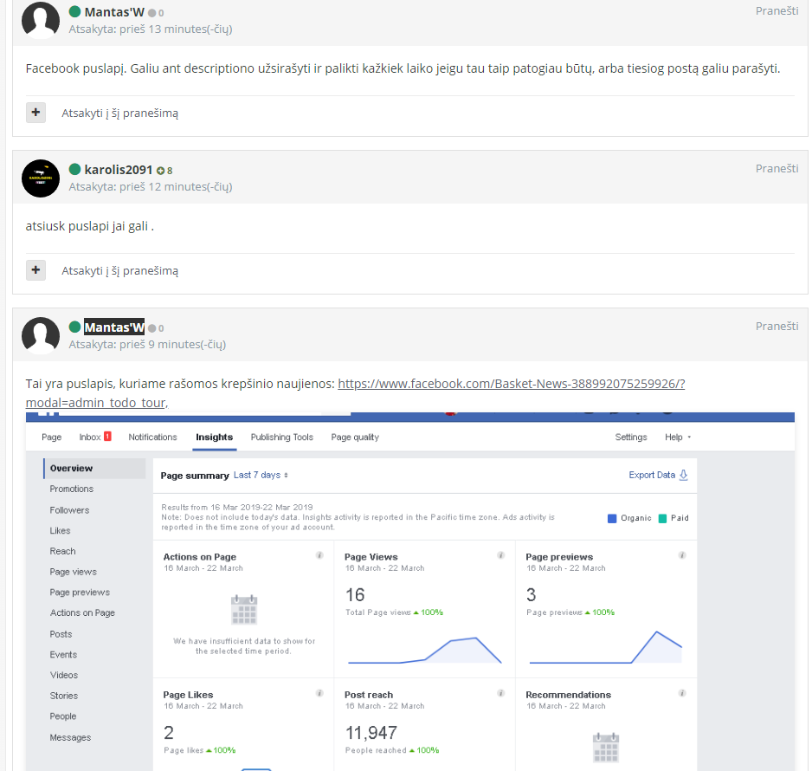Click the green reputation icon beside karolis2091
The image size is (812, 771).
(x=160, y=171)
